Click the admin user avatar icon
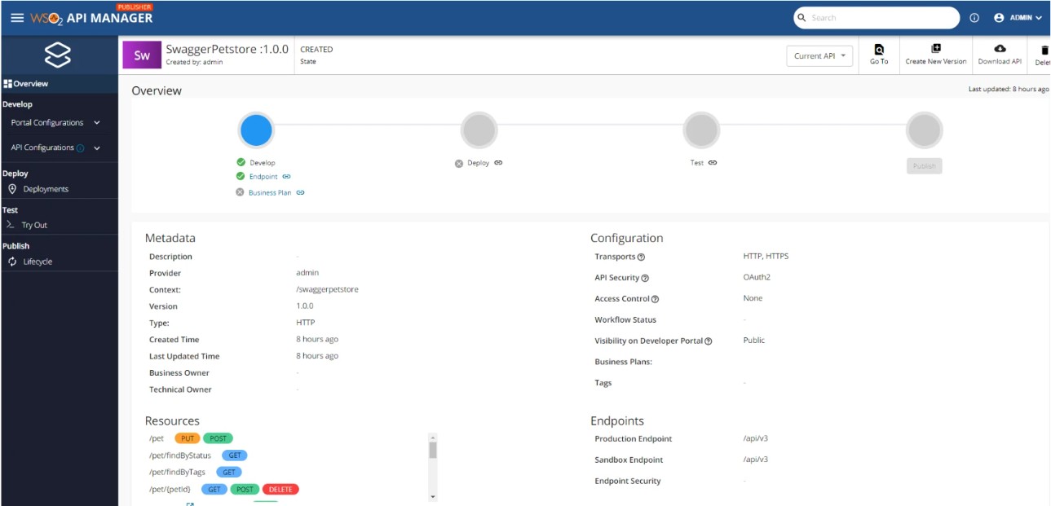1051x506 pixels. click(999, 18)
